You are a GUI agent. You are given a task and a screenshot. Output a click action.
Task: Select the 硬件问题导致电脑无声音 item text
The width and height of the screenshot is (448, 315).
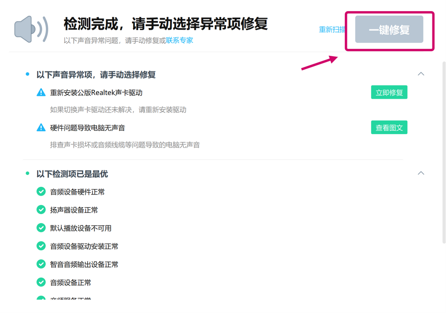tap(87, 128)
